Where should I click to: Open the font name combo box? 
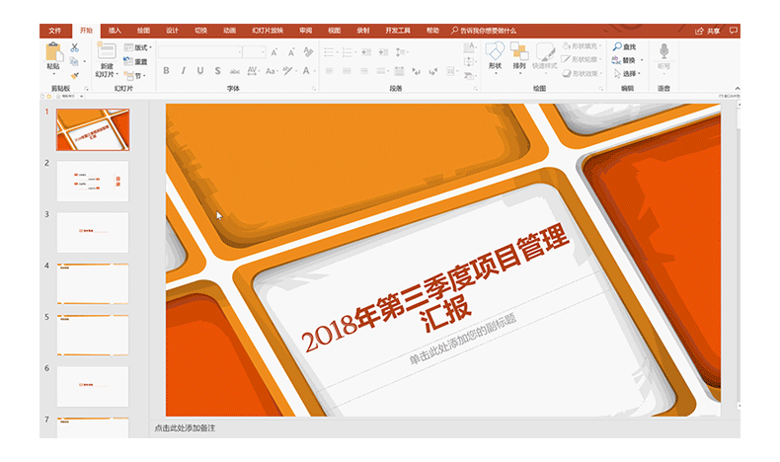(200, 52)
